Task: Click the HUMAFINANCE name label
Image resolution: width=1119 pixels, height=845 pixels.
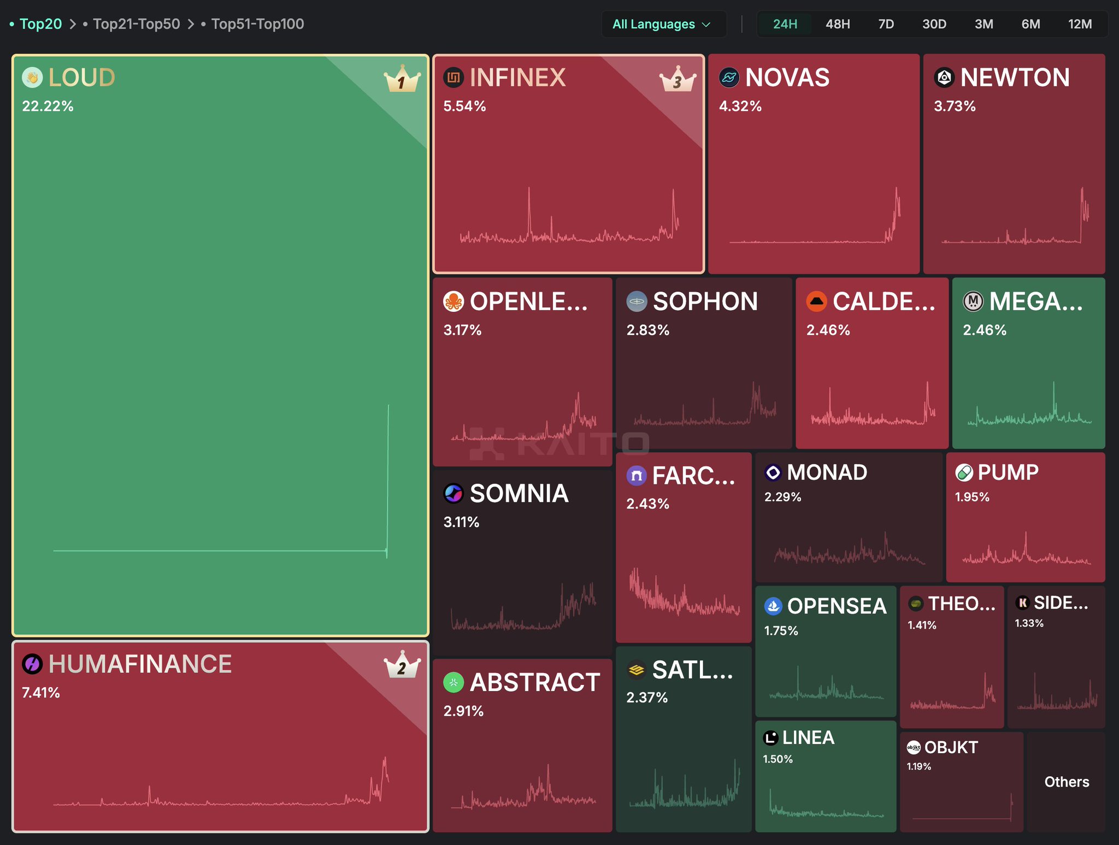Action: click(x=140, y=664)
